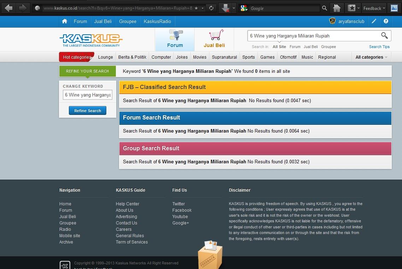This screenshot has height=269, width=402.
Task: Open Search Tips link
Action: pos(379,47)
